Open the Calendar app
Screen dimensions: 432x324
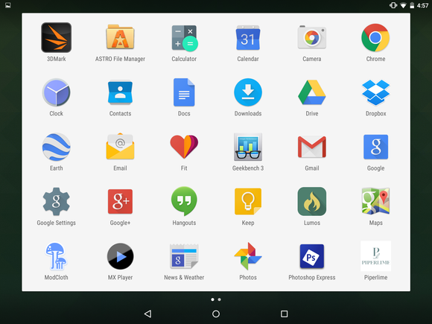pyautogui.click(x=248, y=38)
